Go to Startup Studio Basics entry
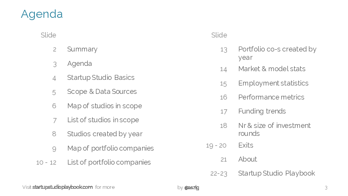Viewport: 348px width, 196px height. (101, 78)
